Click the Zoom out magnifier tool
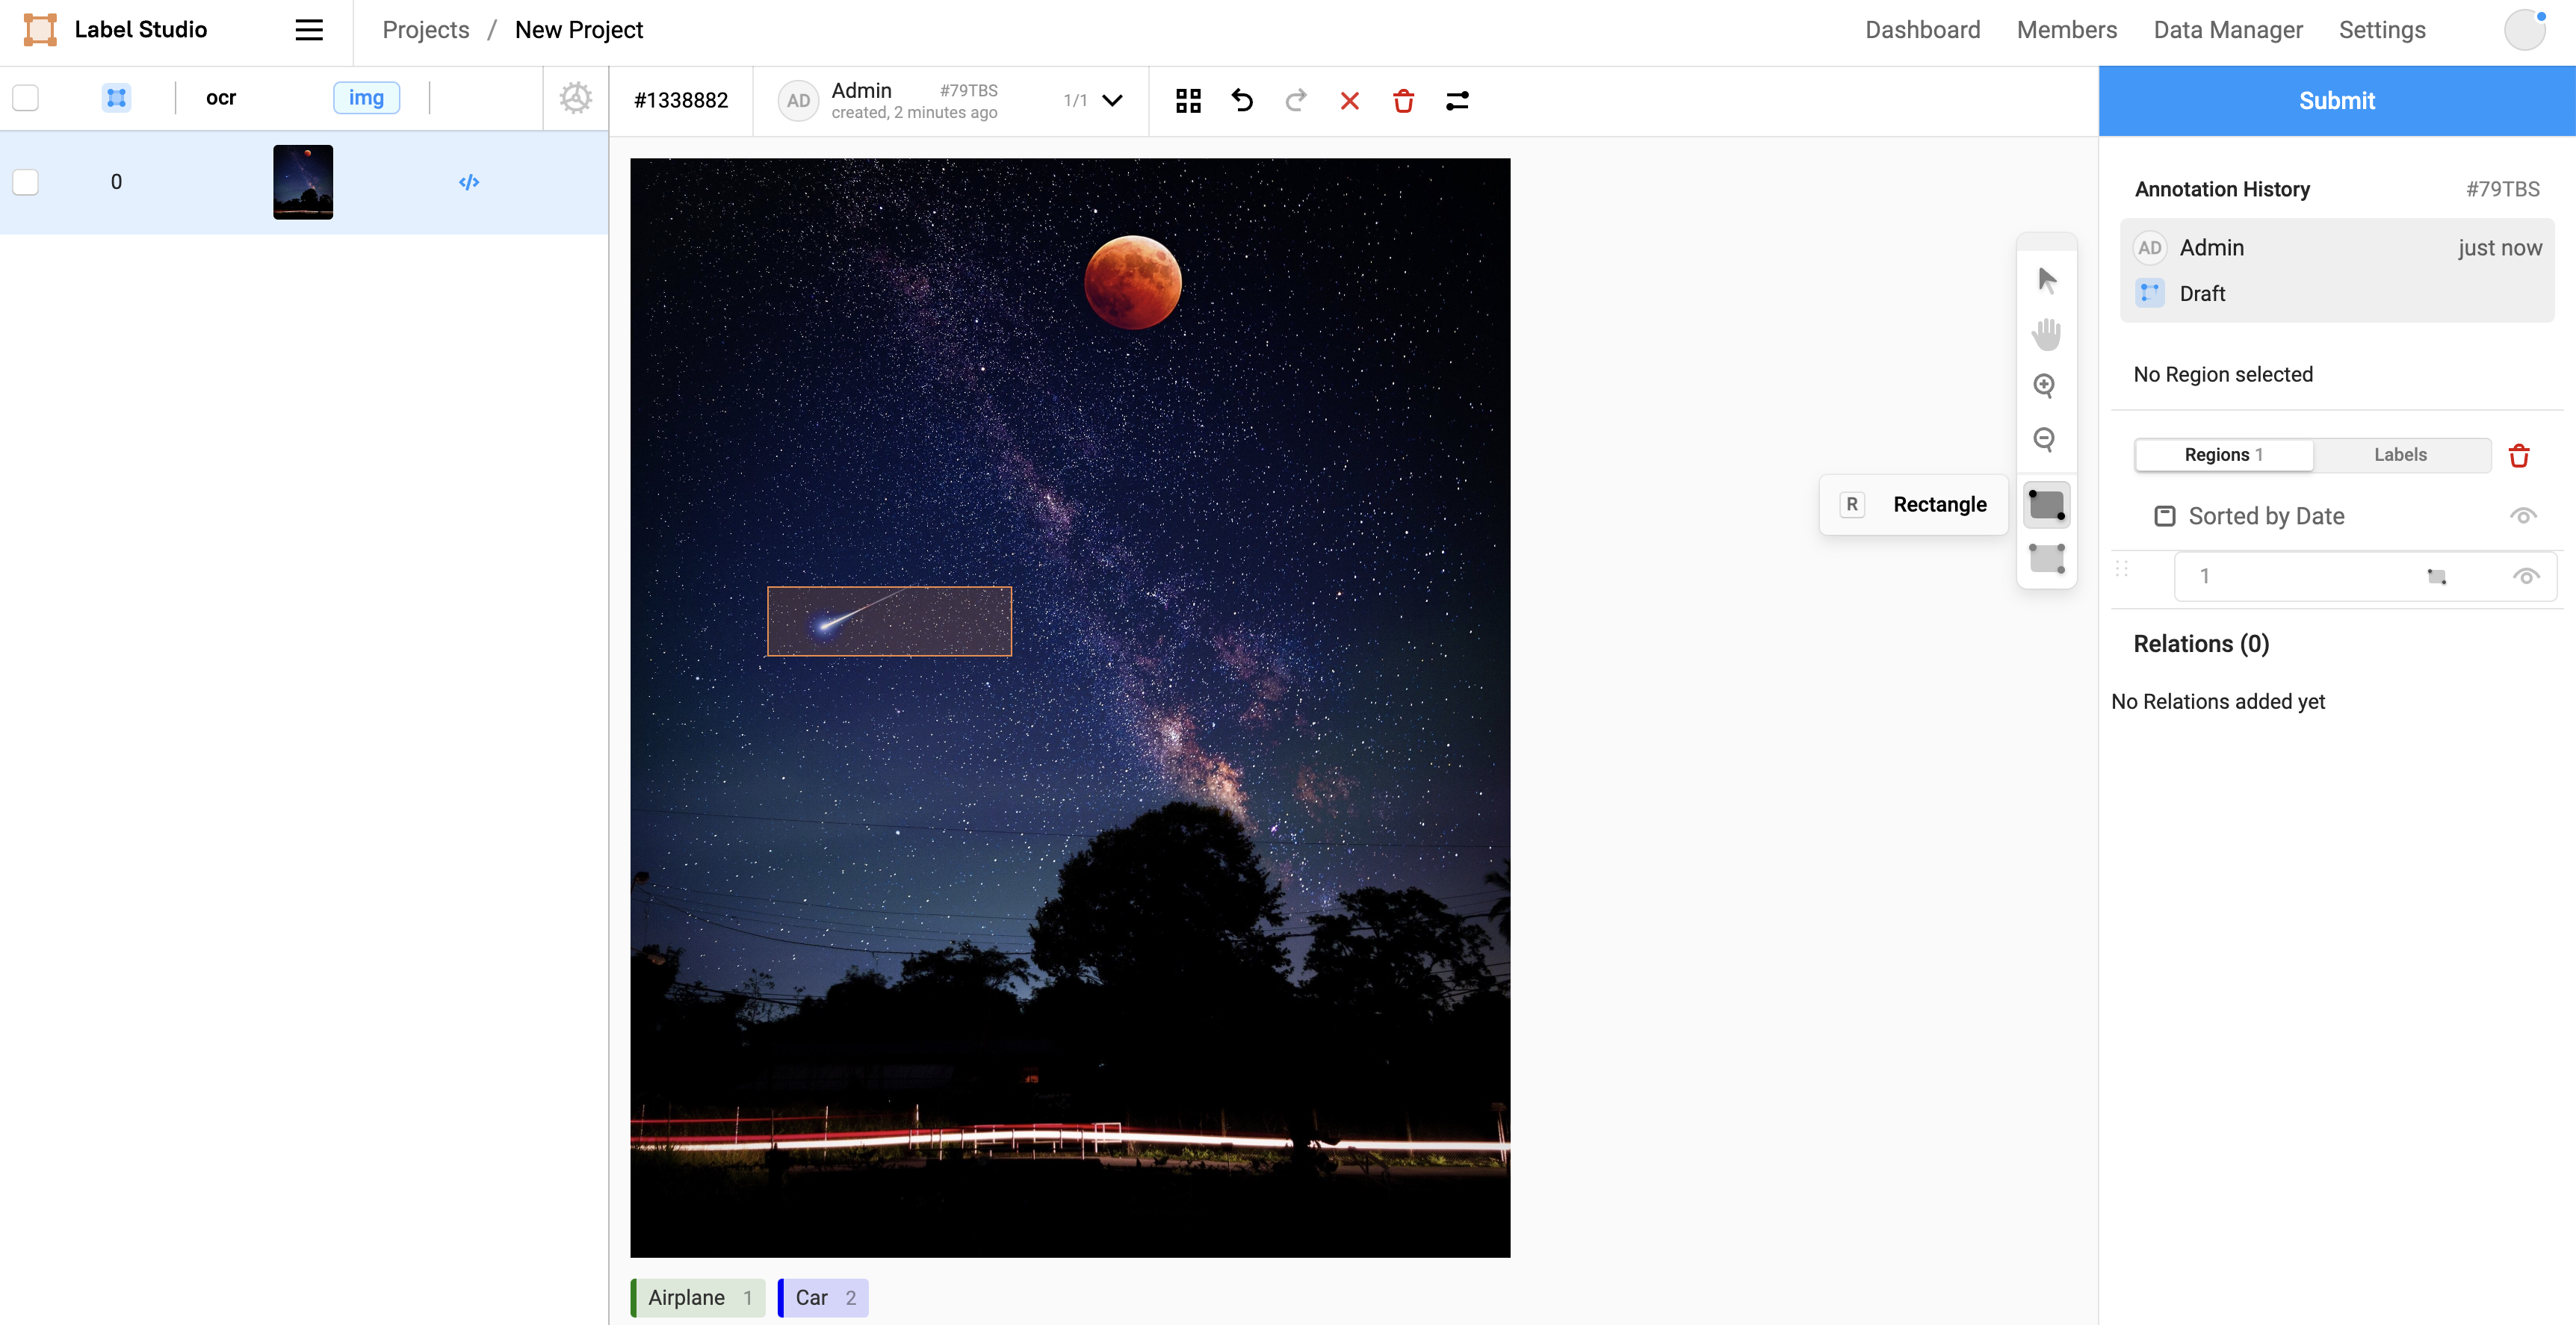This screenshot has width=2576, height=1325. 2045,439
